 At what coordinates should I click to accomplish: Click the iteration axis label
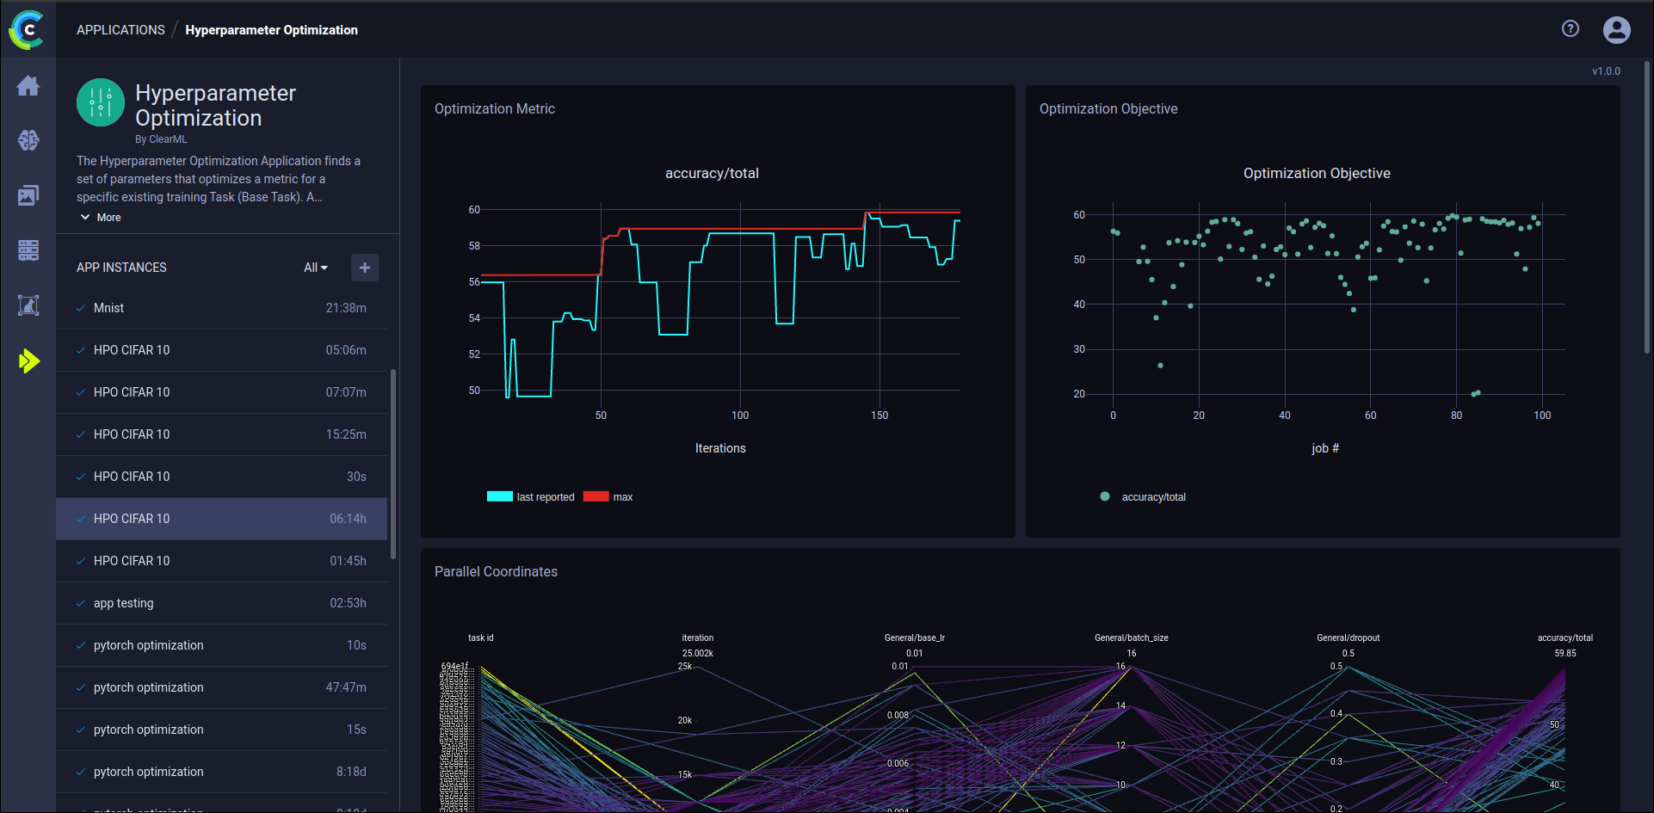click(x=698, y=637)
